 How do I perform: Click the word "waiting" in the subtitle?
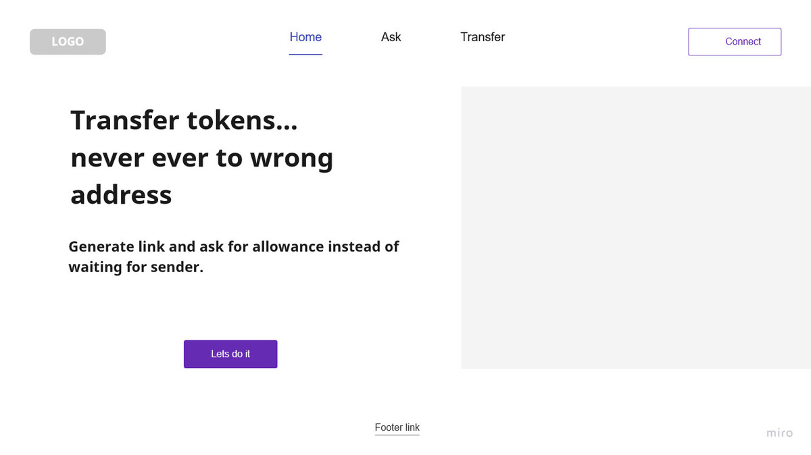click(95, 267)
